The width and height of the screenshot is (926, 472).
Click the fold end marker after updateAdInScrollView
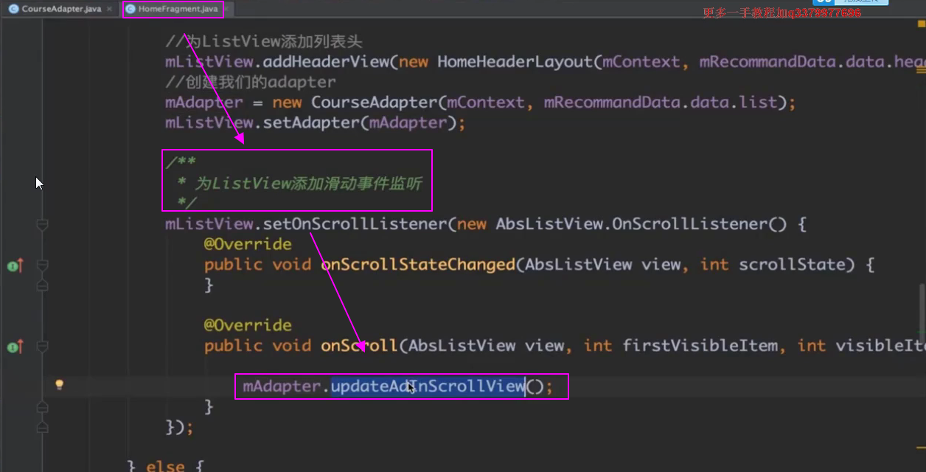click(x=42, y=406)
